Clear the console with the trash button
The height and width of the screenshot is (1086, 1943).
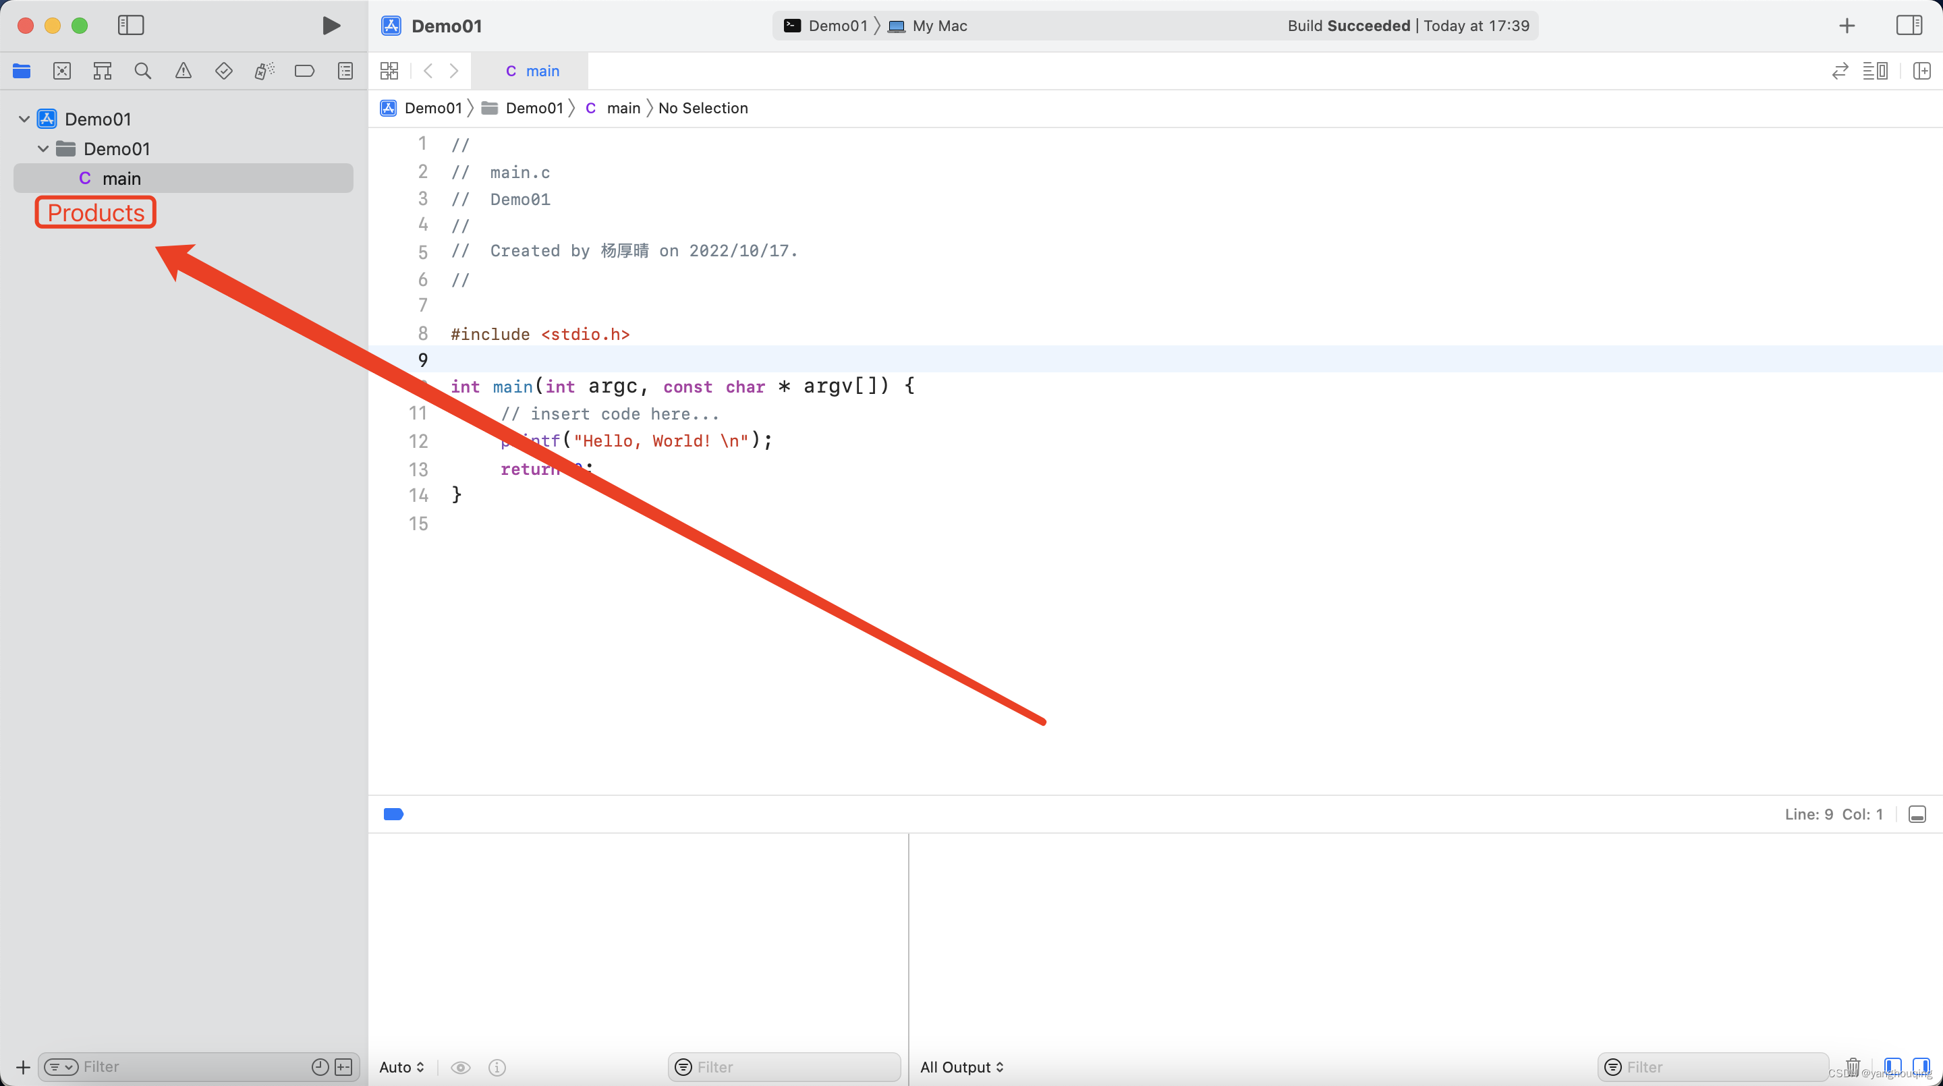(x=1853, y=1066)
